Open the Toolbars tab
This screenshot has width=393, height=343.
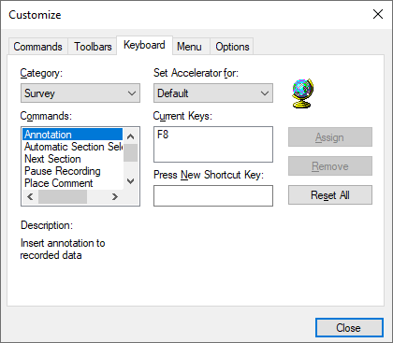[x=93, y=47]
